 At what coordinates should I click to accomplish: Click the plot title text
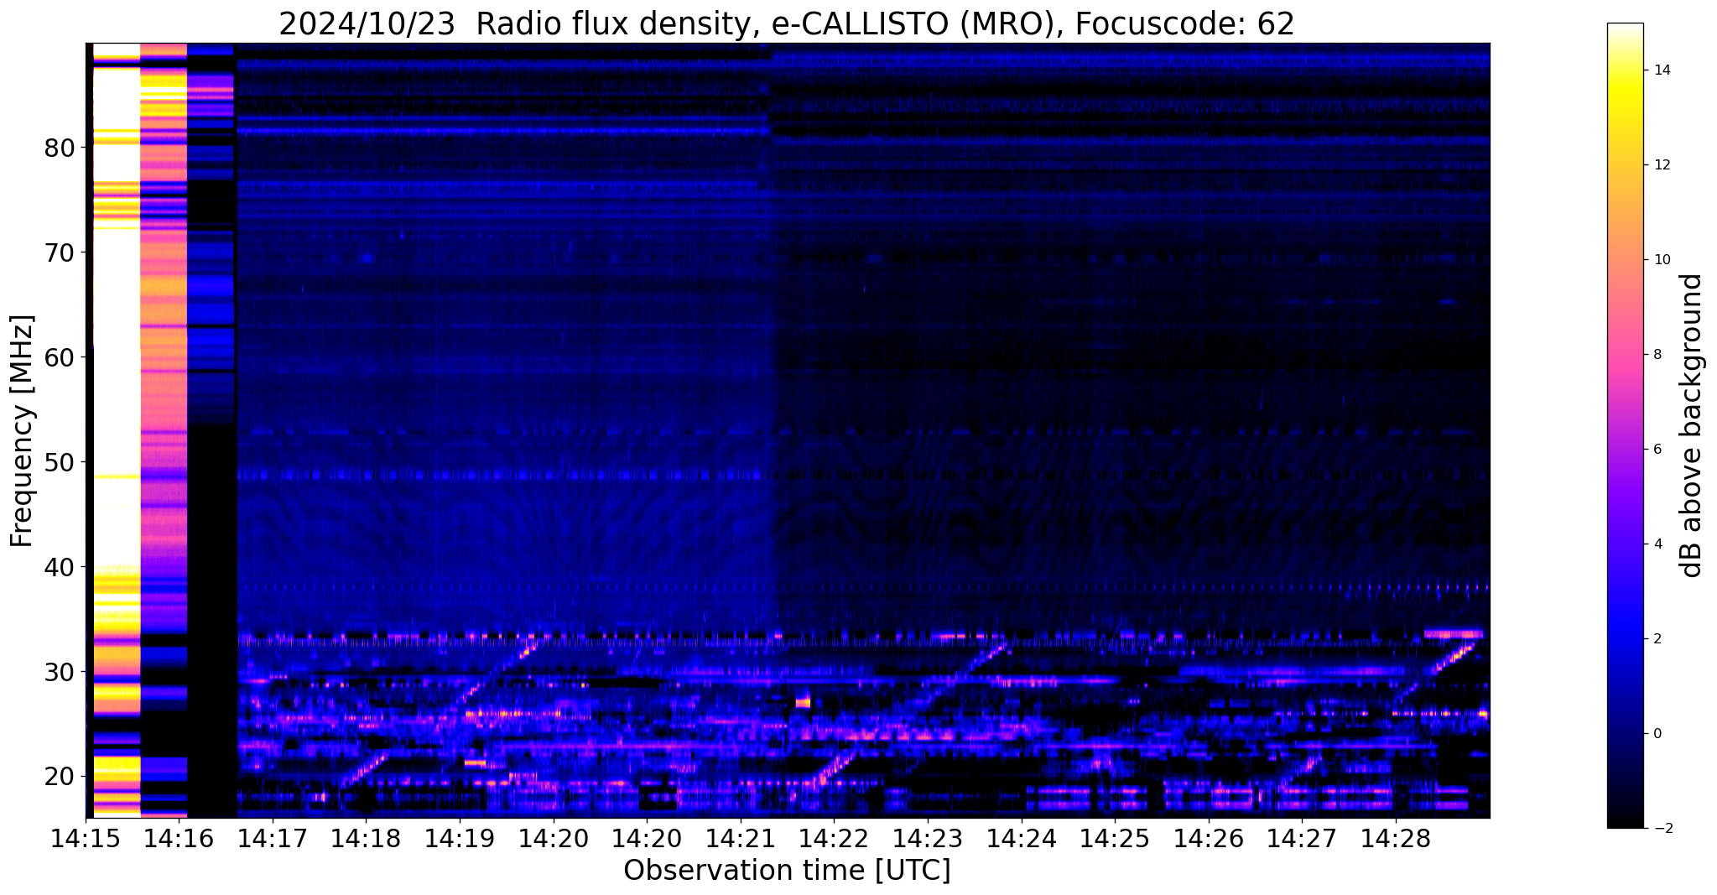(x=786, y=23)
